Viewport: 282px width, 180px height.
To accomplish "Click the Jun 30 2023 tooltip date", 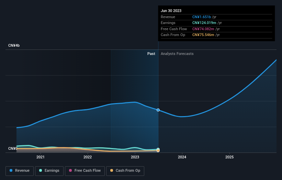I will [171, 11].
